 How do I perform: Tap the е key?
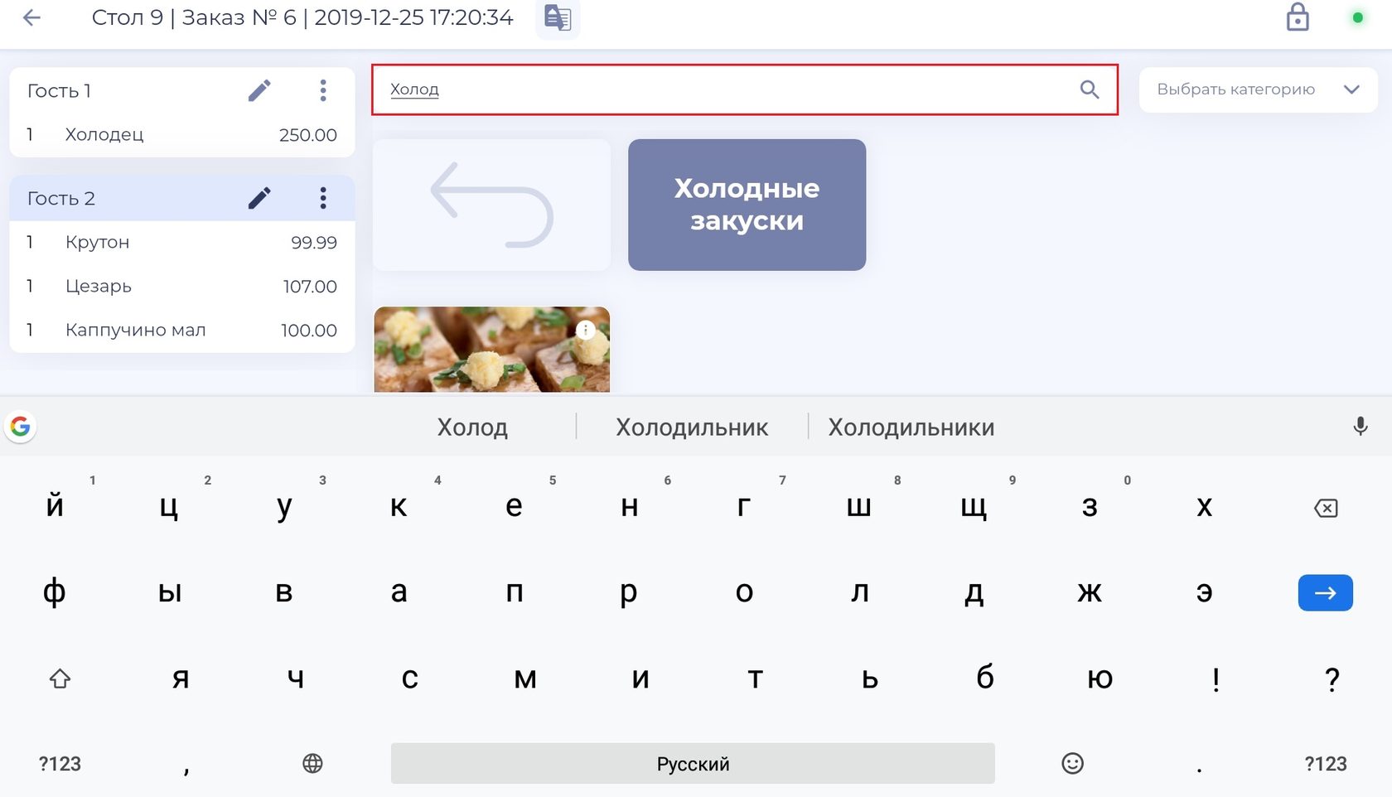[x=514, y=505]
